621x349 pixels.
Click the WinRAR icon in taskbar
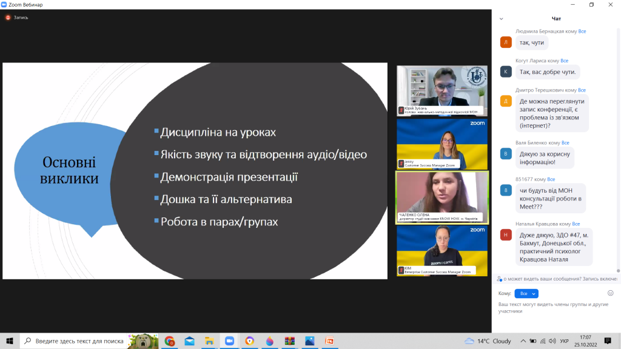tap(290, 341)
